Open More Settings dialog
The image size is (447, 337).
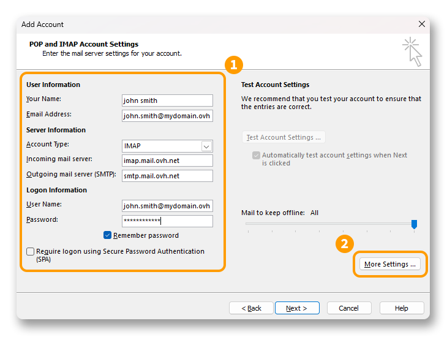coord(390,264)
